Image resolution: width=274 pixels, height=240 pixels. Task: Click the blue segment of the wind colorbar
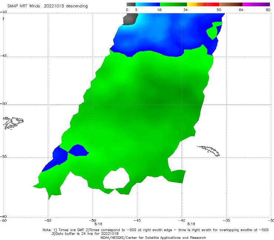(148, 4)
